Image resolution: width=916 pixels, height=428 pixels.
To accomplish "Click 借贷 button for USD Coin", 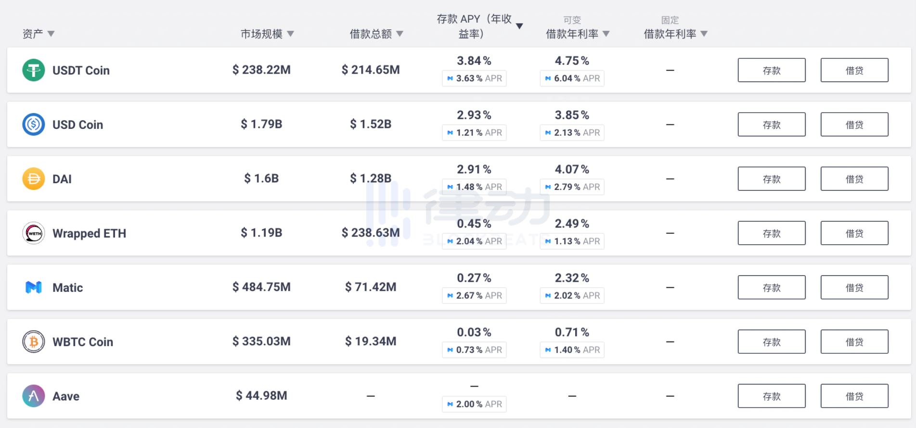I will 854,125.
